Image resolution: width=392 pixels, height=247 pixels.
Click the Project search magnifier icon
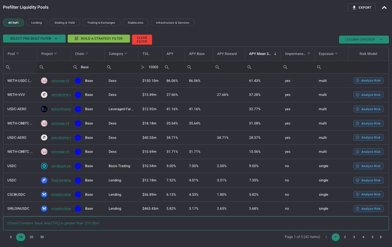(x=42, y=67)
